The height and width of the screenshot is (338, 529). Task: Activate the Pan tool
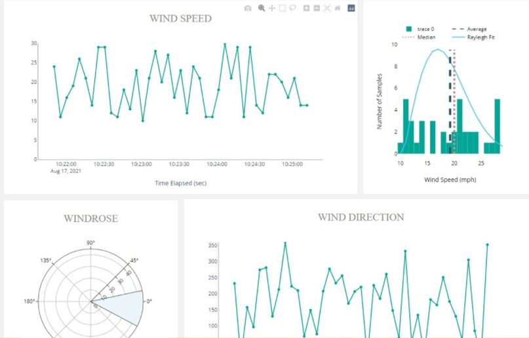[x=272, y=9]
